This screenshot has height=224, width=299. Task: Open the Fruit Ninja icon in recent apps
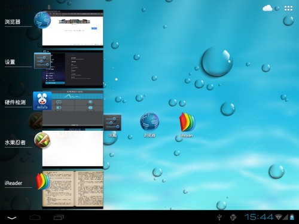[42, 140]
